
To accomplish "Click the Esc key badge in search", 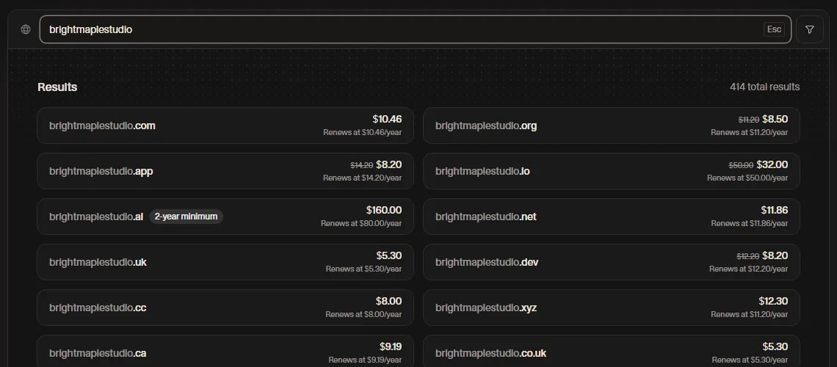I will (x=774, y=29).
